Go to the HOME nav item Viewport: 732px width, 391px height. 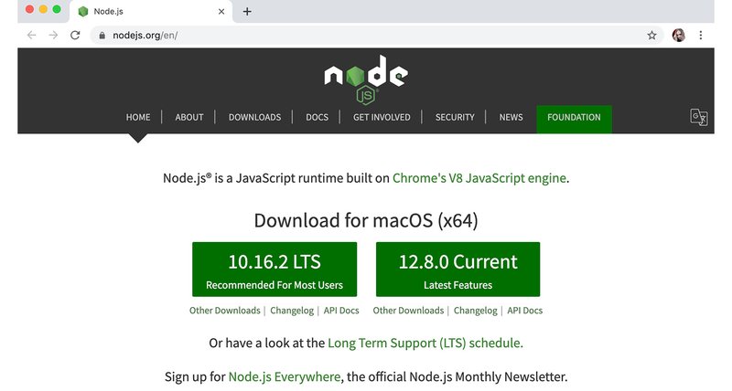click(138, 118)
